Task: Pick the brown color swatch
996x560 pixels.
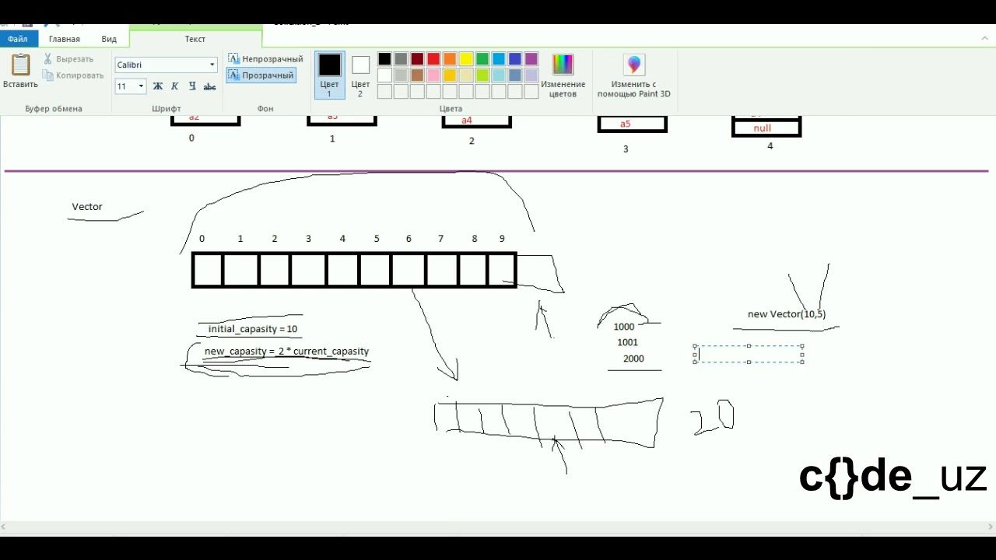Action: 417,75
